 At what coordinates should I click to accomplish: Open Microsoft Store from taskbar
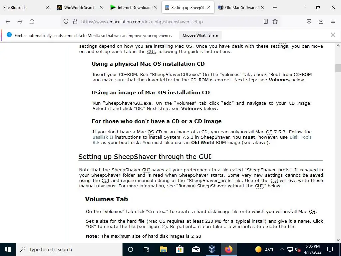click(x=179, y=249)
